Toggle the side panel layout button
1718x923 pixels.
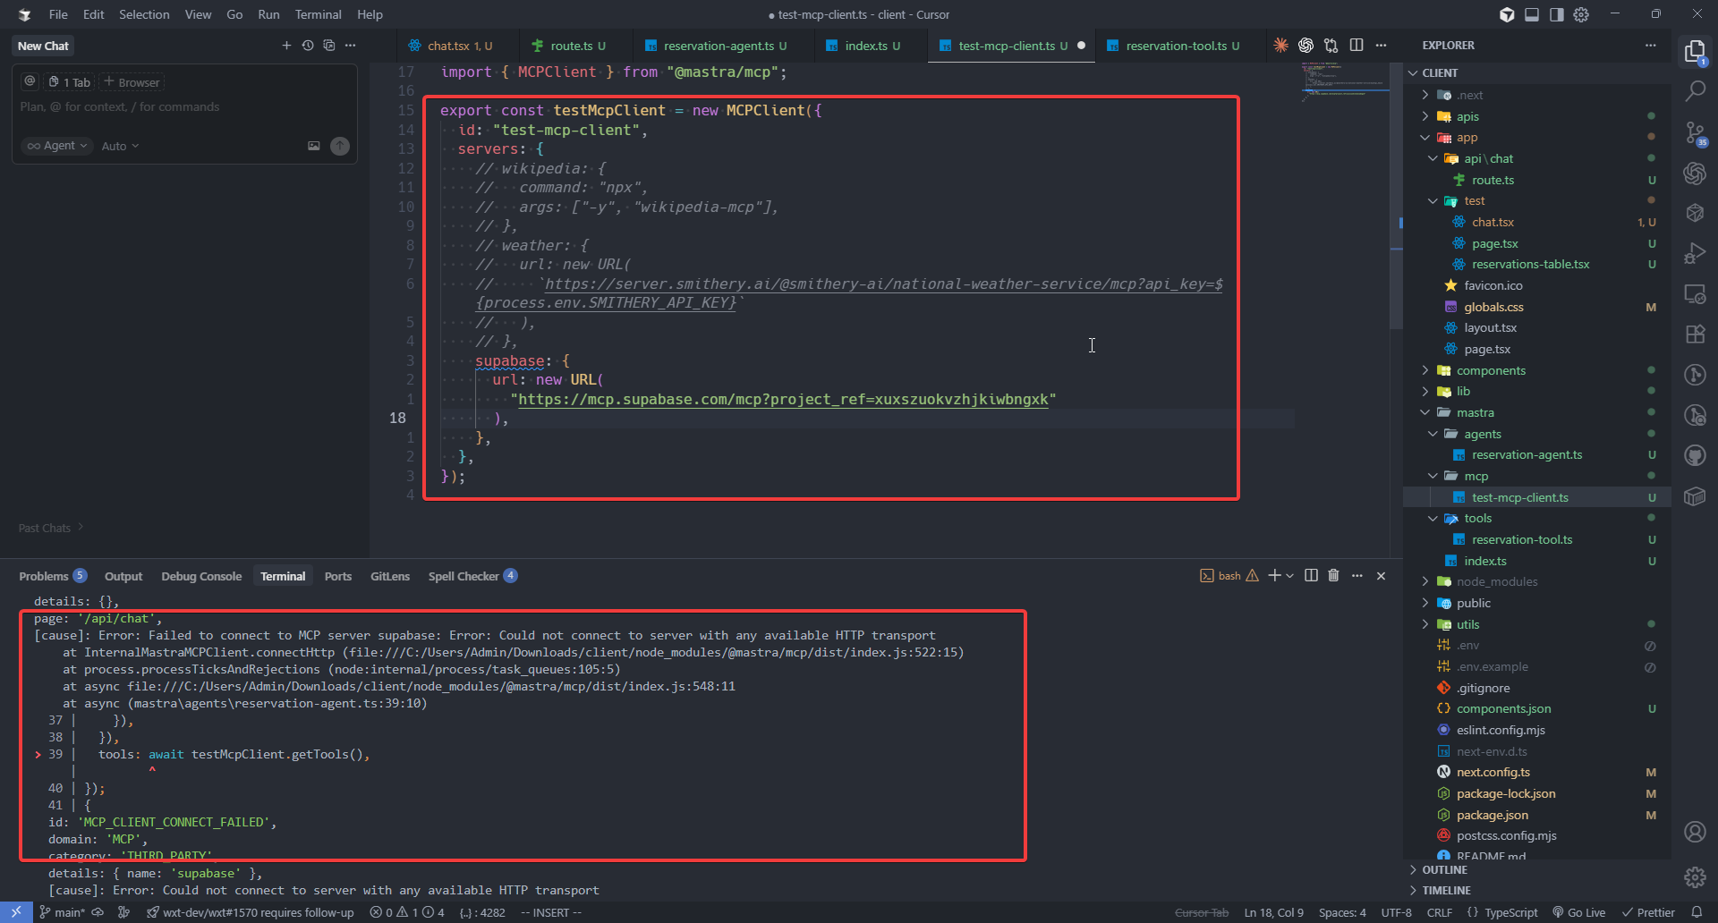[1557, 14]
